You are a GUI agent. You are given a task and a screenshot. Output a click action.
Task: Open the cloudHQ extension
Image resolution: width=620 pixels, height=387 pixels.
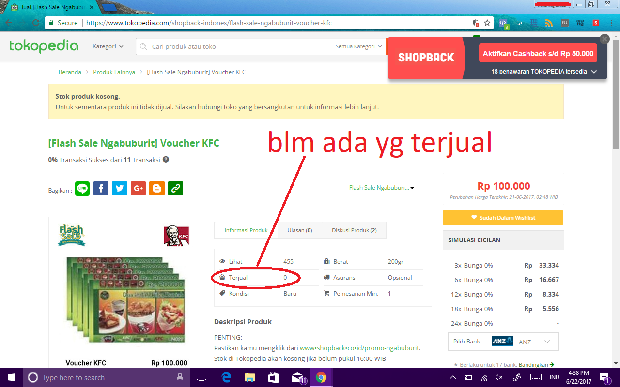click(580, 23)
